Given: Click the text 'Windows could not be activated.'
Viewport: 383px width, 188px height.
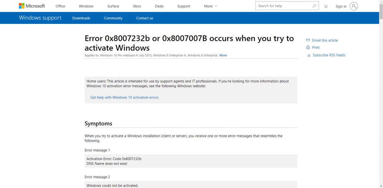Looking at the screenshot, I should (113, 186).
